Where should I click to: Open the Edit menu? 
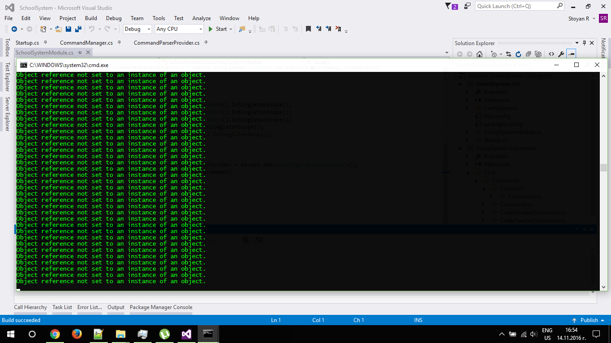[x=26, y=18]
